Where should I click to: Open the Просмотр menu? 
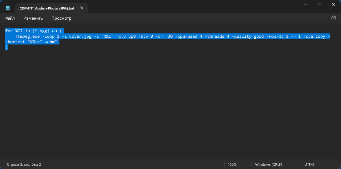(61, 18)
